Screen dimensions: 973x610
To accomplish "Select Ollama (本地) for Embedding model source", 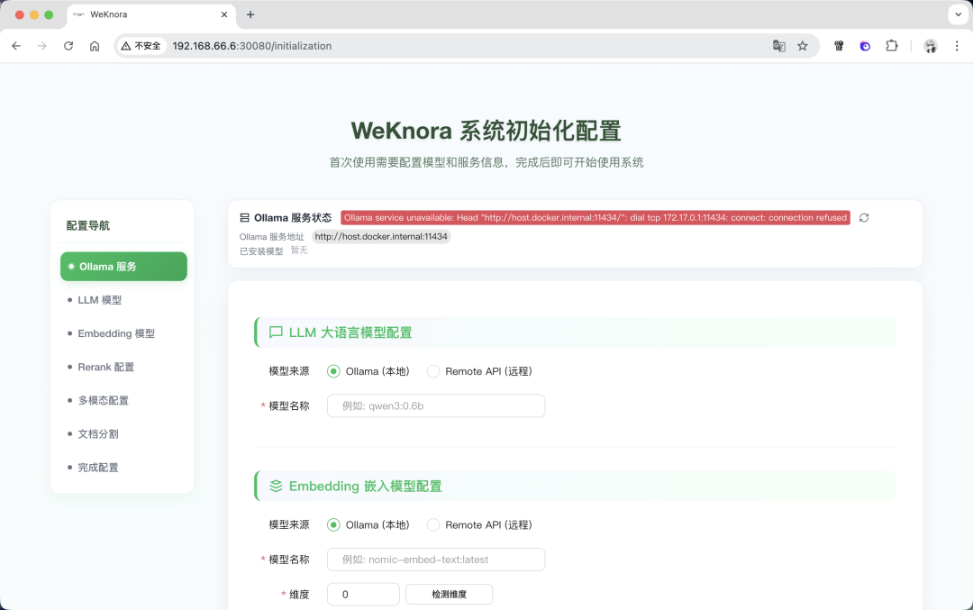I will (368, 525).
